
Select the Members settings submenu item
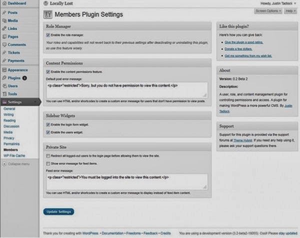10,150
